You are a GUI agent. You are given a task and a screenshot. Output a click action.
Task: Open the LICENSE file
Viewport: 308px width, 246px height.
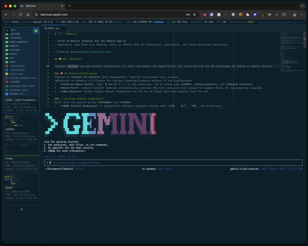pyautogui.click(x=15, y=82)
